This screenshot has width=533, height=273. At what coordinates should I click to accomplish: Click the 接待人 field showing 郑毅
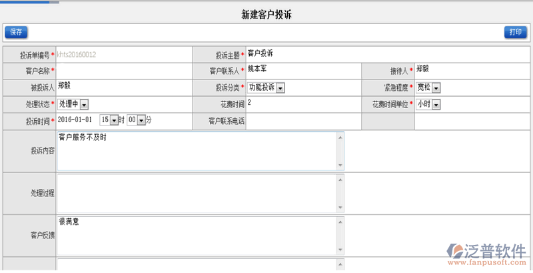click(472, 71)
